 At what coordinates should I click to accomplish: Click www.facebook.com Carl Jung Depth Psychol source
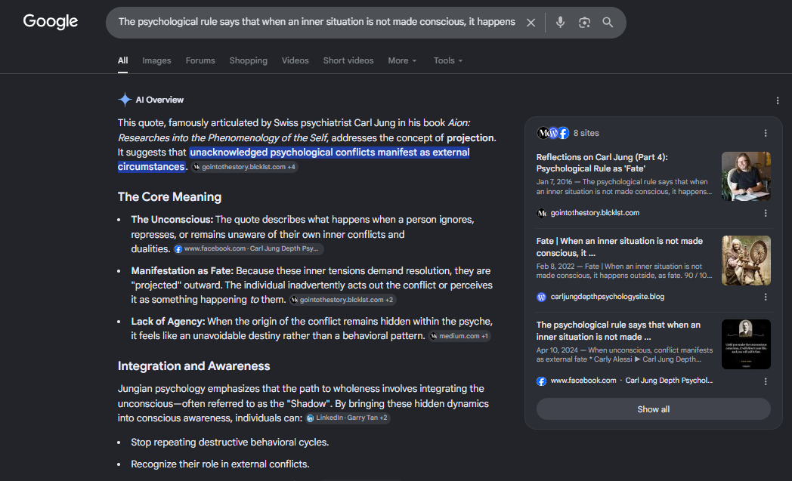631,381
